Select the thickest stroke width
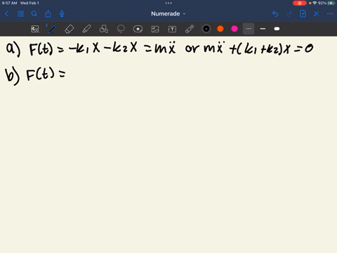The height and width of the screenshot is (253, 337). coord(277,29)
